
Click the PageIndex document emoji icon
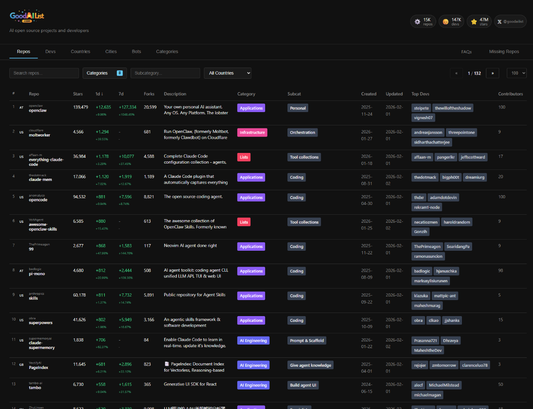coord(167,364)
